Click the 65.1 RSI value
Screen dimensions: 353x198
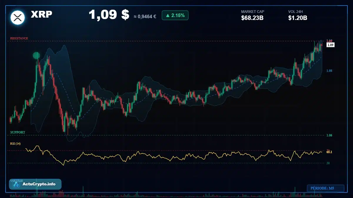click(x=329, y=152)
